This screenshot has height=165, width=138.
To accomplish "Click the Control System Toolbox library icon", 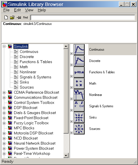I will [10, 102].
